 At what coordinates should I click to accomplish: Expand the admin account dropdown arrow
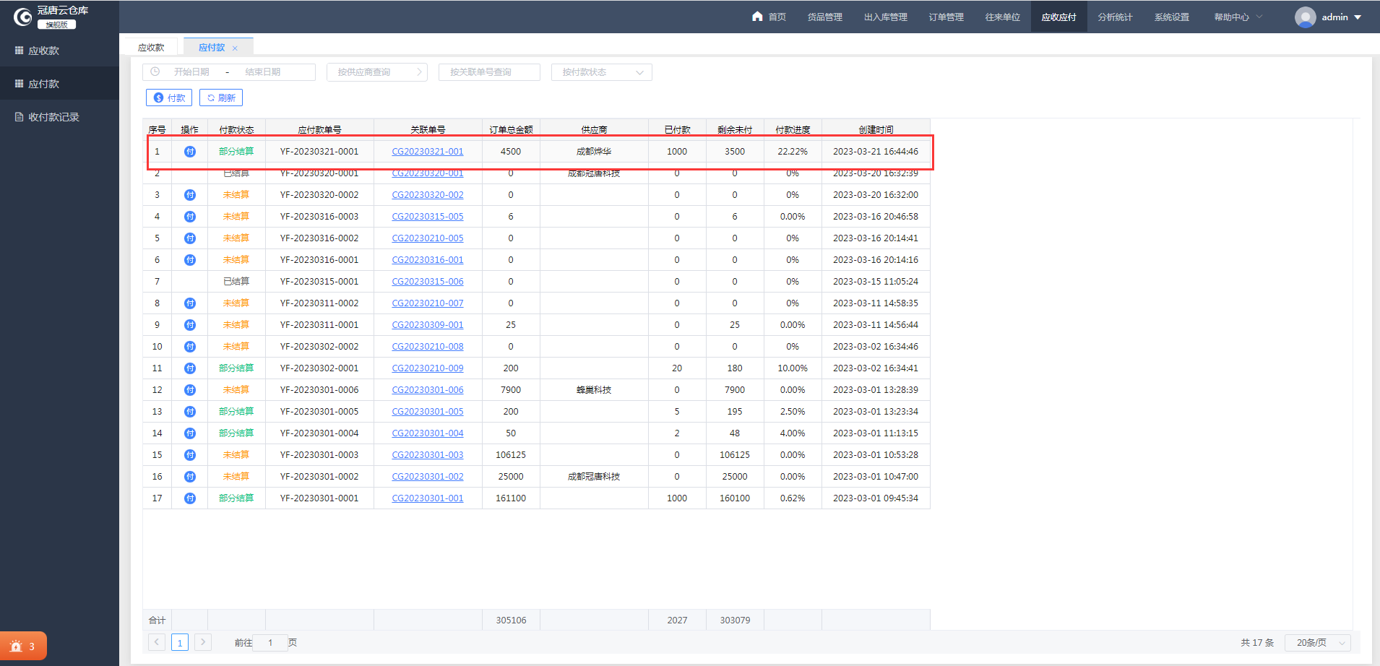(1358, 17)
